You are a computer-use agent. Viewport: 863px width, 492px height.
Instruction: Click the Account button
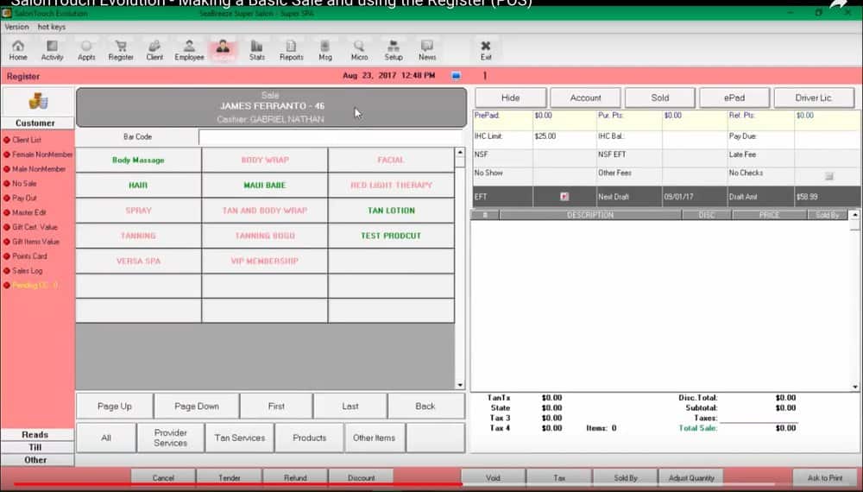[x=586, y=98]
